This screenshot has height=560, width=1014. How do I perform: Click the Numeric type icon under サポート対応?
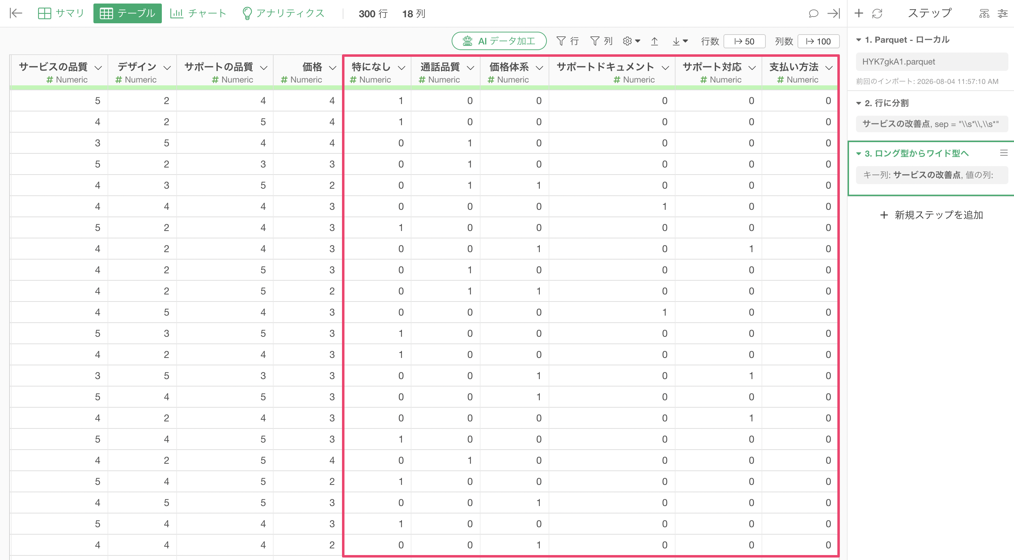click(703, 80)
